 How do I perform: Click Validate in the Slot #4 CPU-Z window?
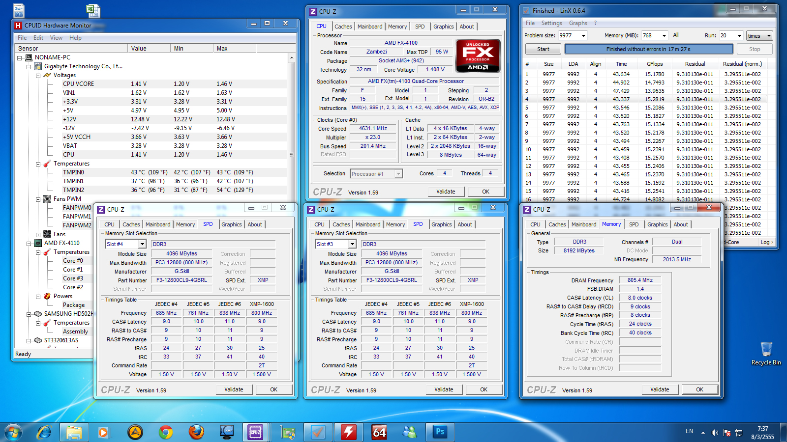234,389
